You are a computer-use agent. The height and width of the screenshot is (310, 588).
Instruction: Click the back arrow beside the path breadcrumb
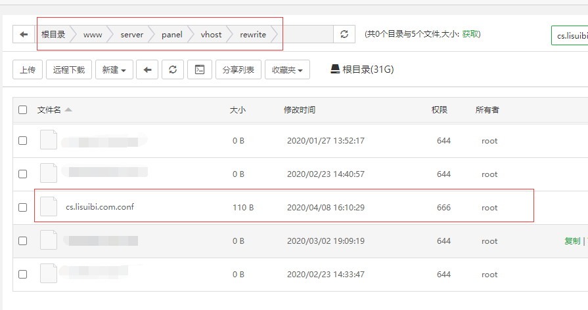pyautogui.click(x=24, y=34)
